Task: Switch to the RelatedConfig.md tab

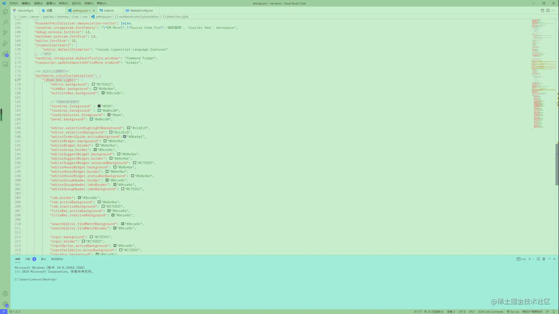Action: (x=141, y=11)
